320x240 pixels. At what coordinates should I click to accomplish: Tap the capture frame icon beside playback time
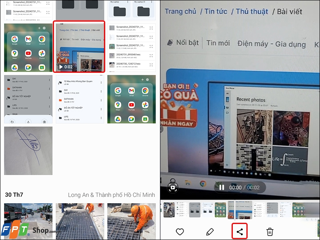click(x=173, y=187)
